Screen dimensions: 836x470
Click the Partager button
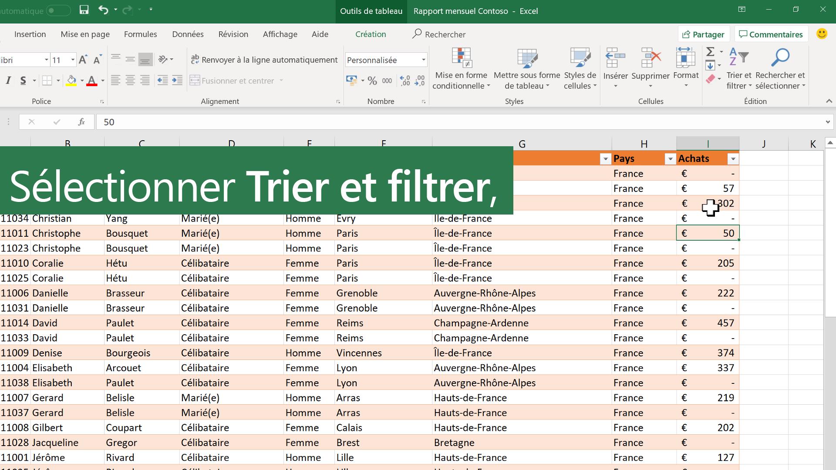click(703, 34)
